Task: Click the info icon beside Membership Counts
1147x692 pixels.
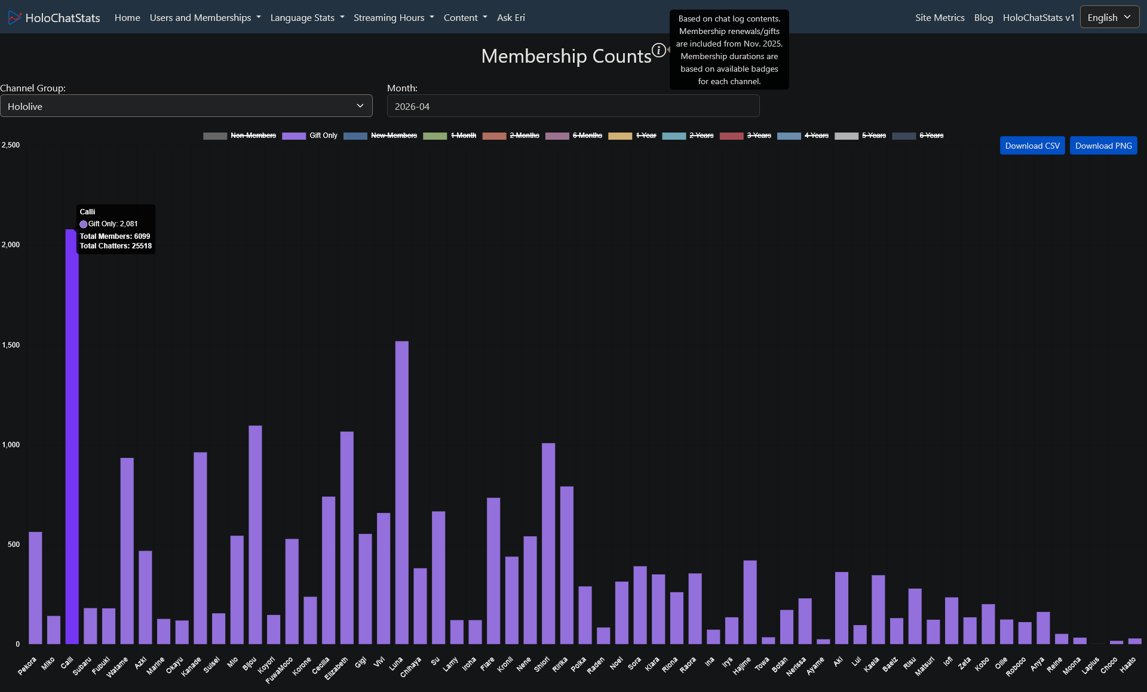Action: point(658,50)
